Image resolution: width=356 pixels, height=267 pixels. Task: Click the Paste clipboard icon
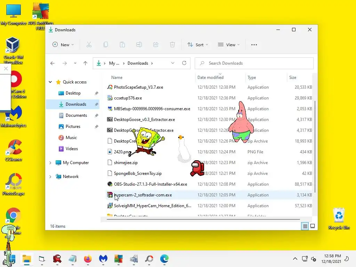click(x=122, y=45)
